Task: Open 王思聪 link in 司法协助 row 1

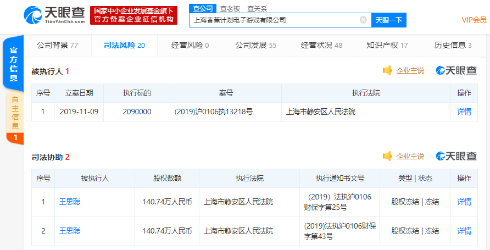Action: click(x=70, y=202)
